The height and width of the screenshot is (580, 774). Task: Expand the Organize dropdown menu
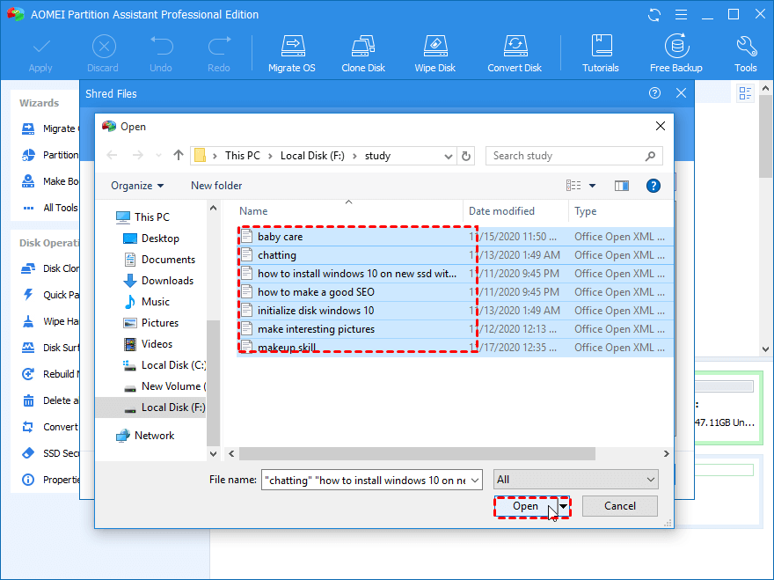pos(137,186)
